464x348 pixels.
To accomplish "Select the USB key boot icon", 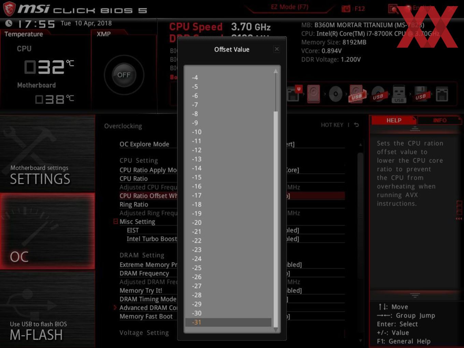I will [x=399, y=94].
